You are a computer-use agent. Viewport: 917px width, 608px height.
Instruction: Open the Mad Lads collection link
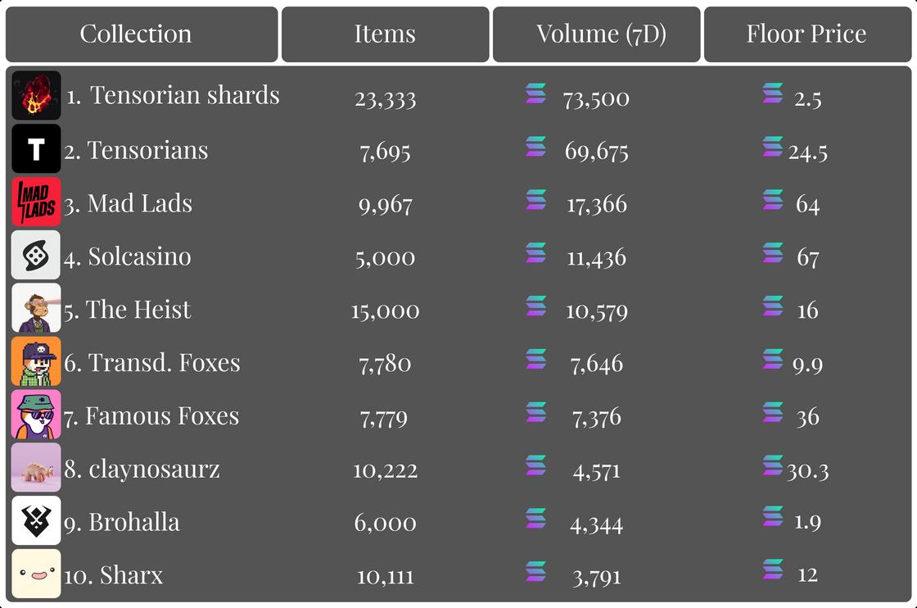click(139, 203)
